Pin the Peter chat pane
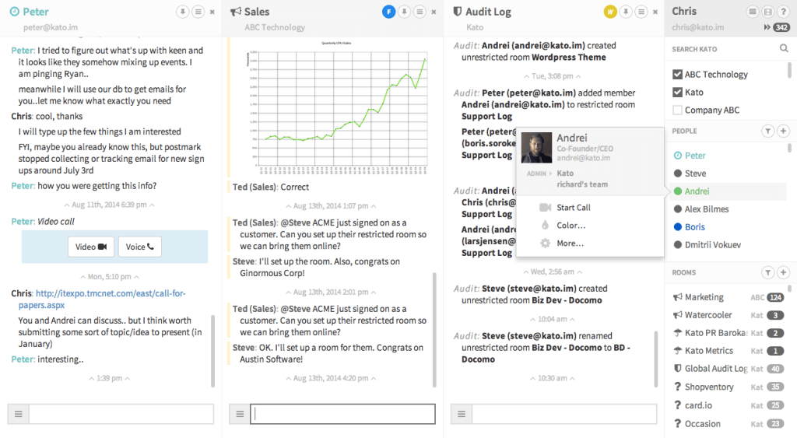This screenshot has width=797, height=438. point(182,12)
